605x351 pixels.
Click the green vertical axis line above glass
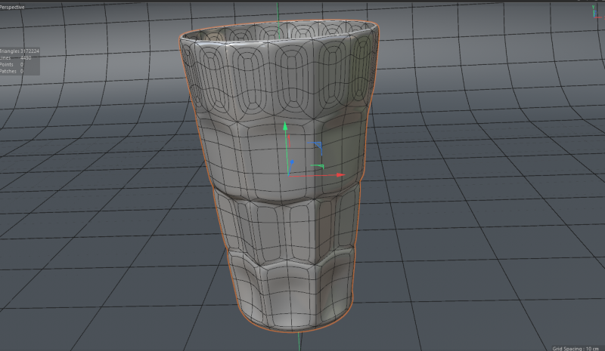(280, 11)
